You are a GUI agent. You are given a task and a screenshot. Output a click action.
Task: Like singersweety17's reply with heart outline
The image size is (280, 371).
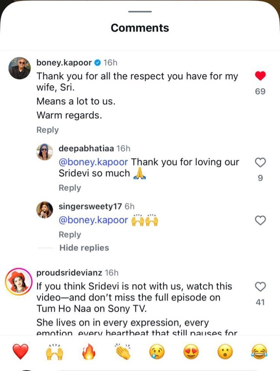260,221
